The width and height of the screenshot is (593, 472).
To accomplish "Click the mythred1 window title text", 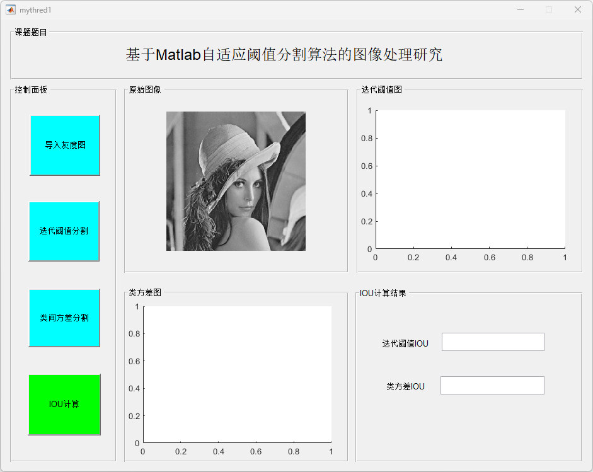I will pos(35,10).
